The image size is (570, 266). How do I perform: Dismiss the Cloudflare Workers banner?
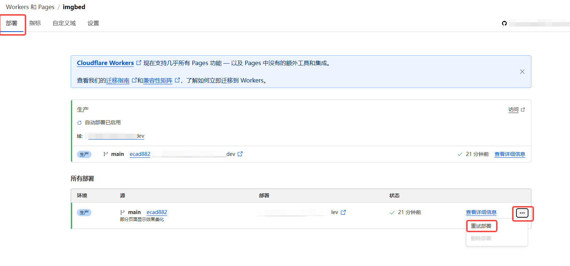(522, 72)
